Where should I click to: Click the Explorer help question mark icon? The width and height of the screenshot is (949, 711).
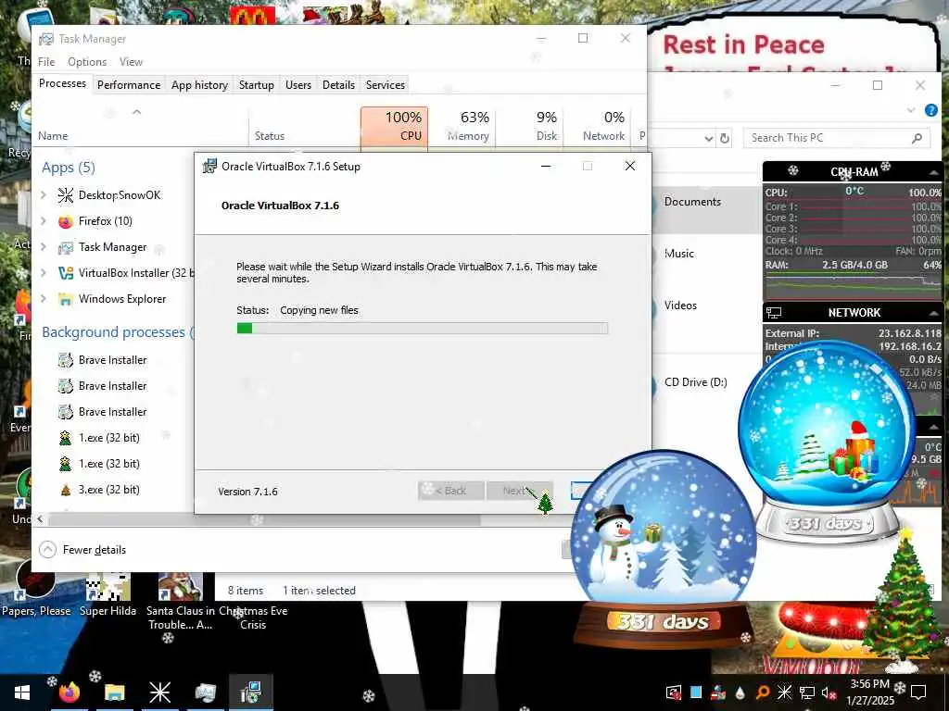[930, 110]
